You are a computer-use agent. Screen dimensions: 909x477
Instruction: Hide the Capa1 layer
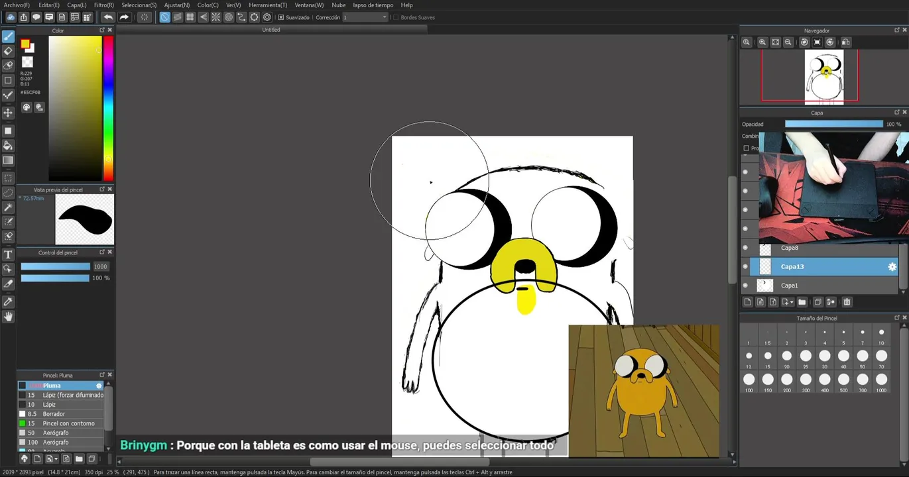point(745,286)
